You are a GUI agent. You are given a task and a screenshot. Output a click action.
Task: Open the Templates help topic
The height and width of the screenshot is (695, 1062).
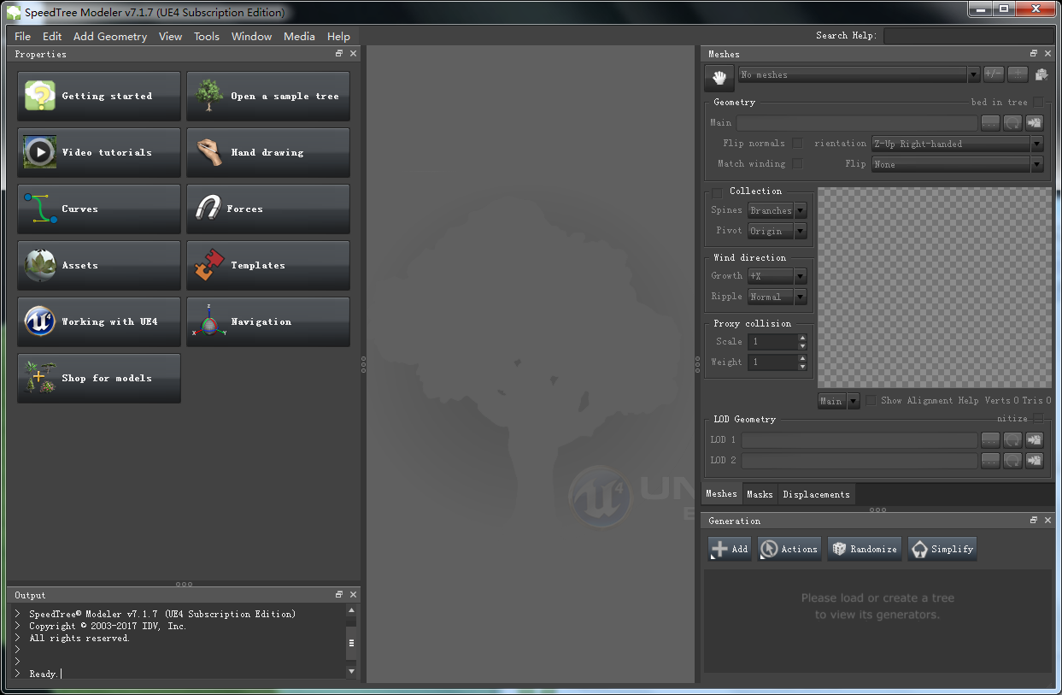pos(268,266)
